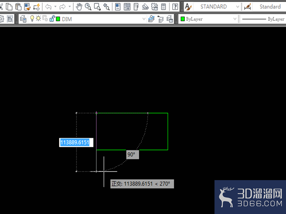
Task: Expand the DIM layer dropdown
Action: (x=144, y=19)
